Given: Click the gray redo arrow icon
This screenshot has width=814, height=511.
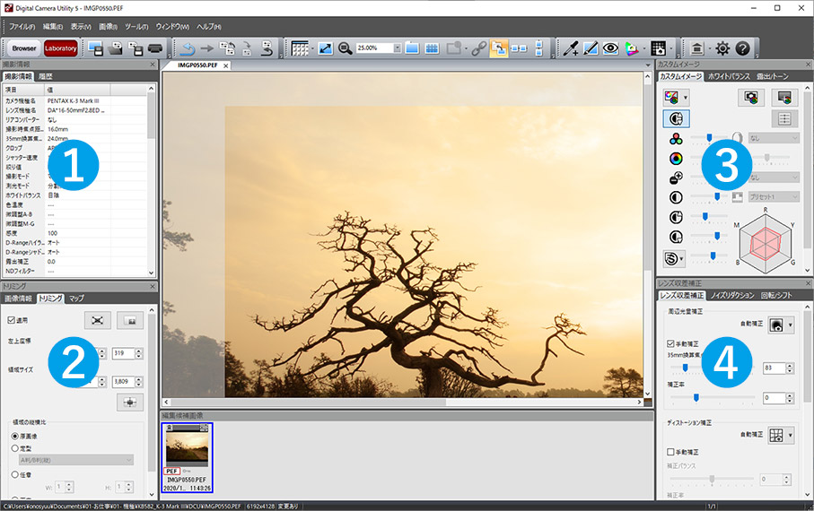Looking at the screenshot, I should [207, 48].
